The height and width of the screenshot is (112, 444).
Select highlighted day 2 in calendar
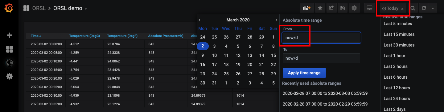[203, 46]
